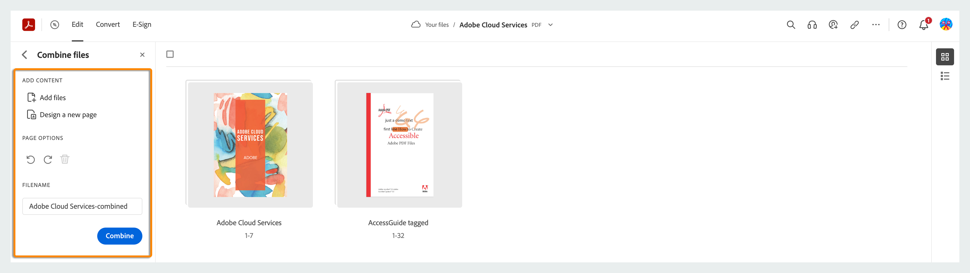The width and height of the screenshot is (970, 273).
Task: Toggle the select-all files checkbox
Action: pos(170,54)
